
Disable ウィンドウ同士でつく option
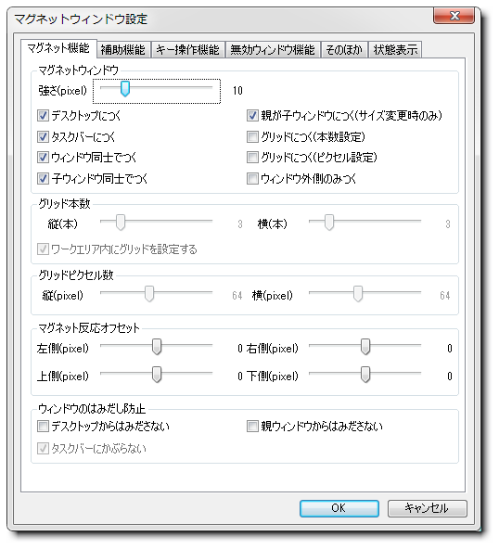pos(43,158)
